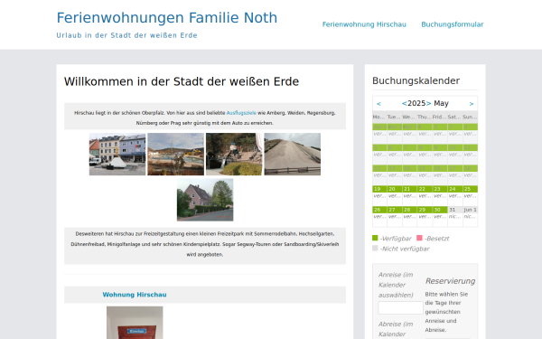Viewport: 542px width, 339px height.
Task: Switch calendar to previous year arrow
Action: click(x=404, y=103)
